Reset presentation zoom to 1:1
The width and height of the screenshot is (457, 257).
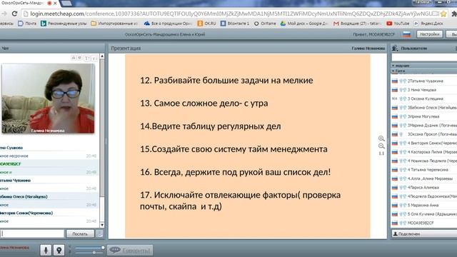[381, 153]
